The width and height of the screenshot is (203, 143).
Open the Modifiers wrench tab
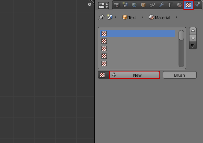[x=161, y=5]
